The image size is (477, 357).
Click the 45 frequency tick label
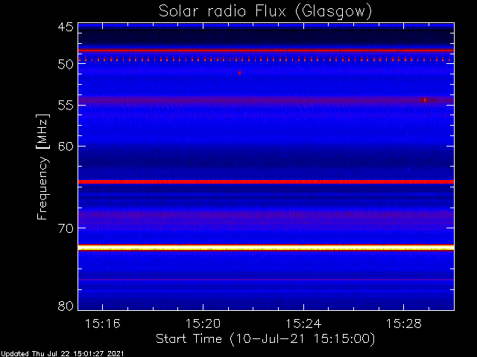coord(66,27)
